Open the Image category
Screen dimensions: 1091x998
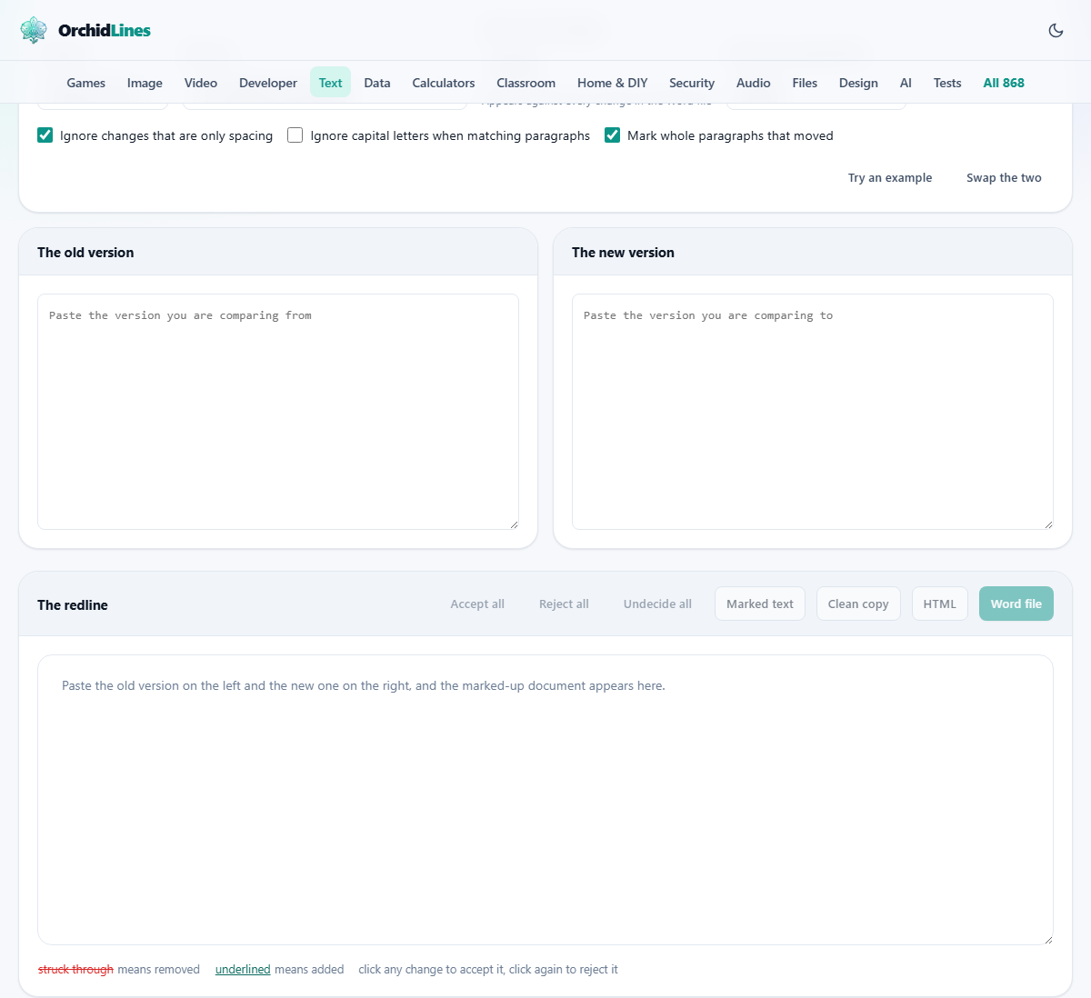click(145, 83)
